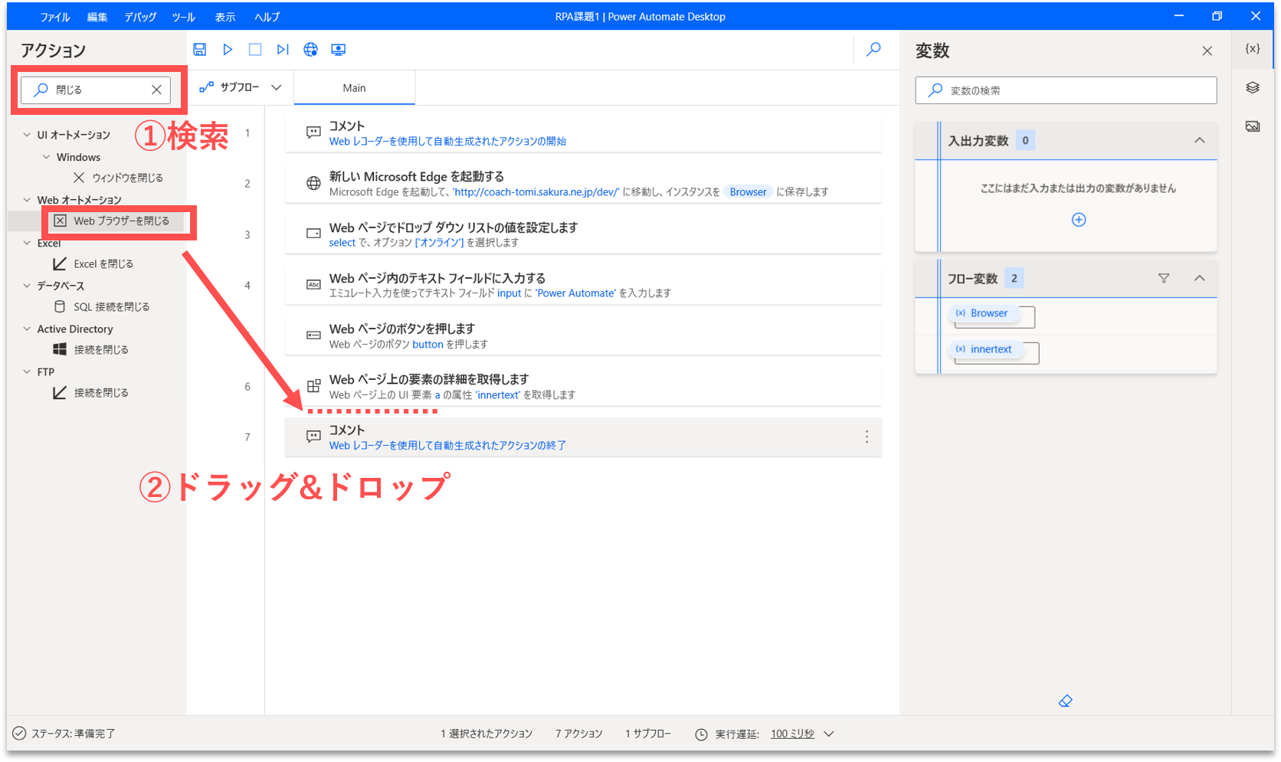The image size is (1281, 762).
Task: Collapse the Web オートメーション tree group
Action: pos(28,200)
